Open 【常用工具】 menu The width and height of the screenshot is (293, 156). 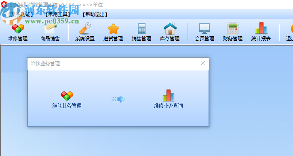click(x=57, y=15)
